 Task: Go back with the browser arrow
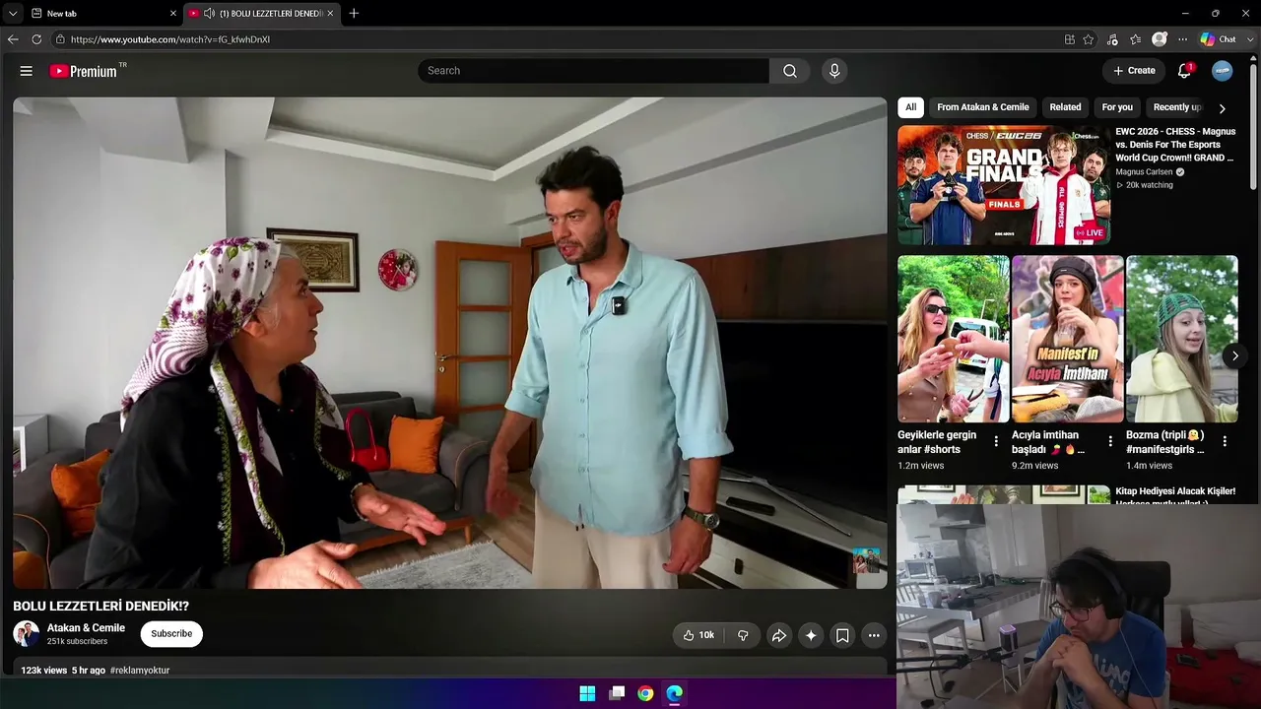click(13, 39)
